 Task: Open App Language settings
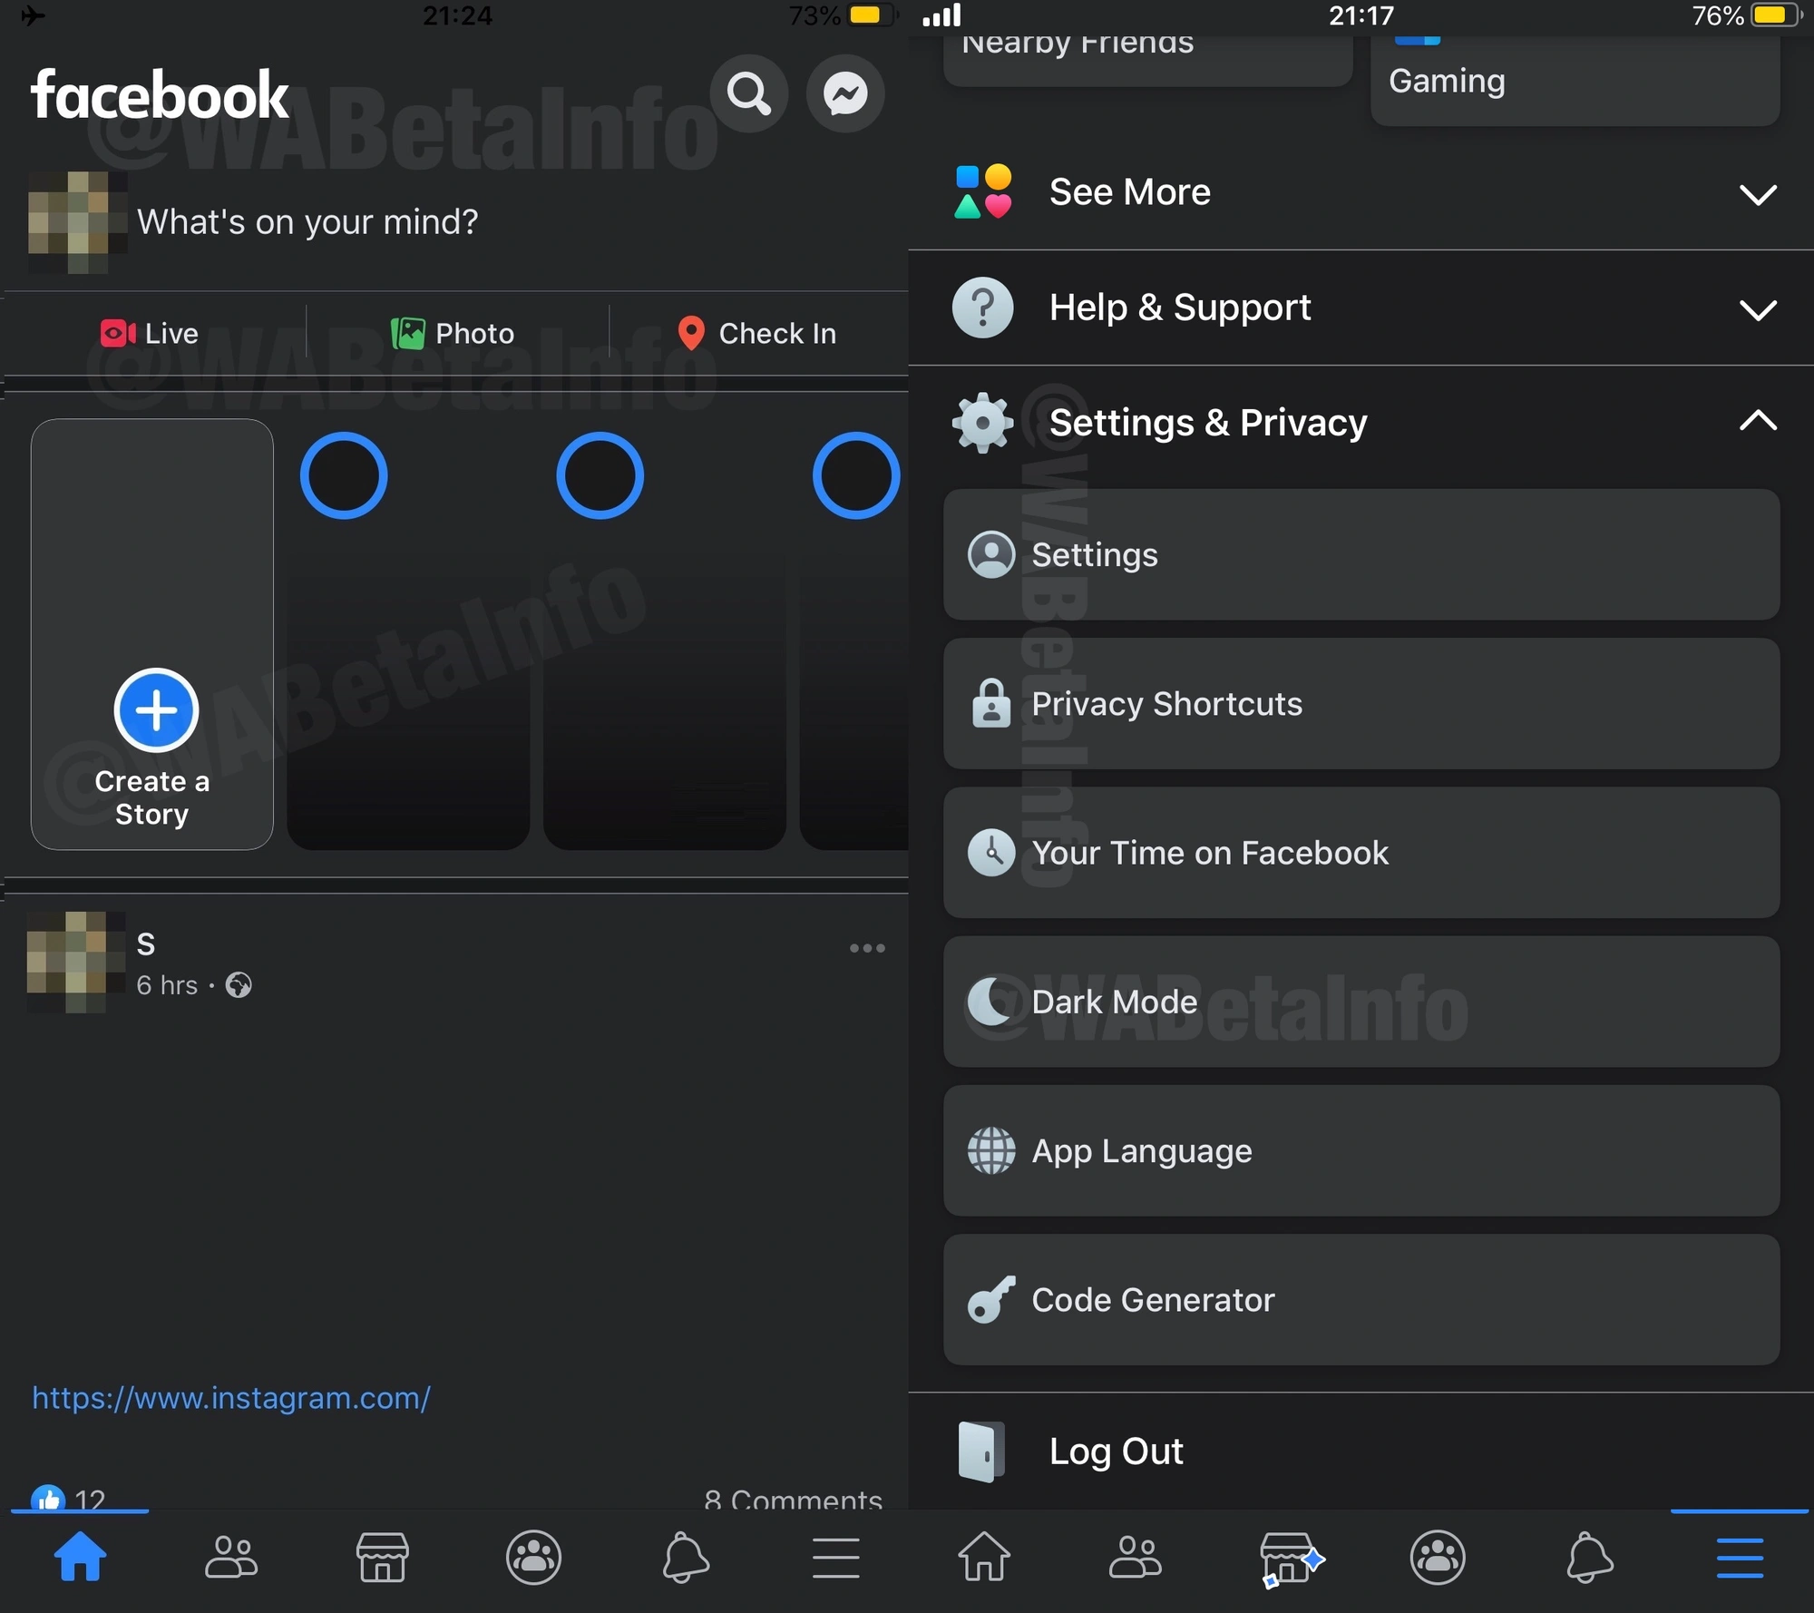click(1361, 1150)
